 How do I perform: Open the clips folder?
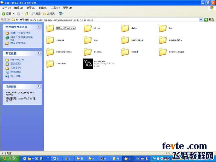[92, 28]
